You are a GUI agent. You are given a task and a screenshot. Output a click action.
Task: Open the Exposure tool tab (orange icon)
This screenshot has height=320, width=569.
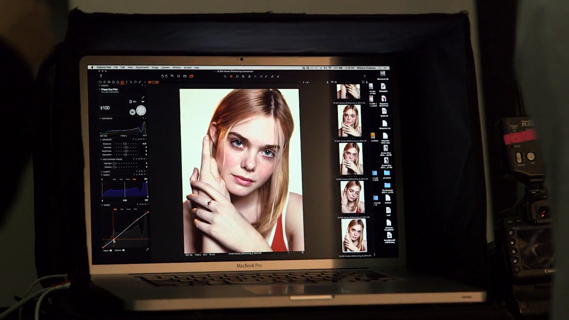(x=122, y=82)
